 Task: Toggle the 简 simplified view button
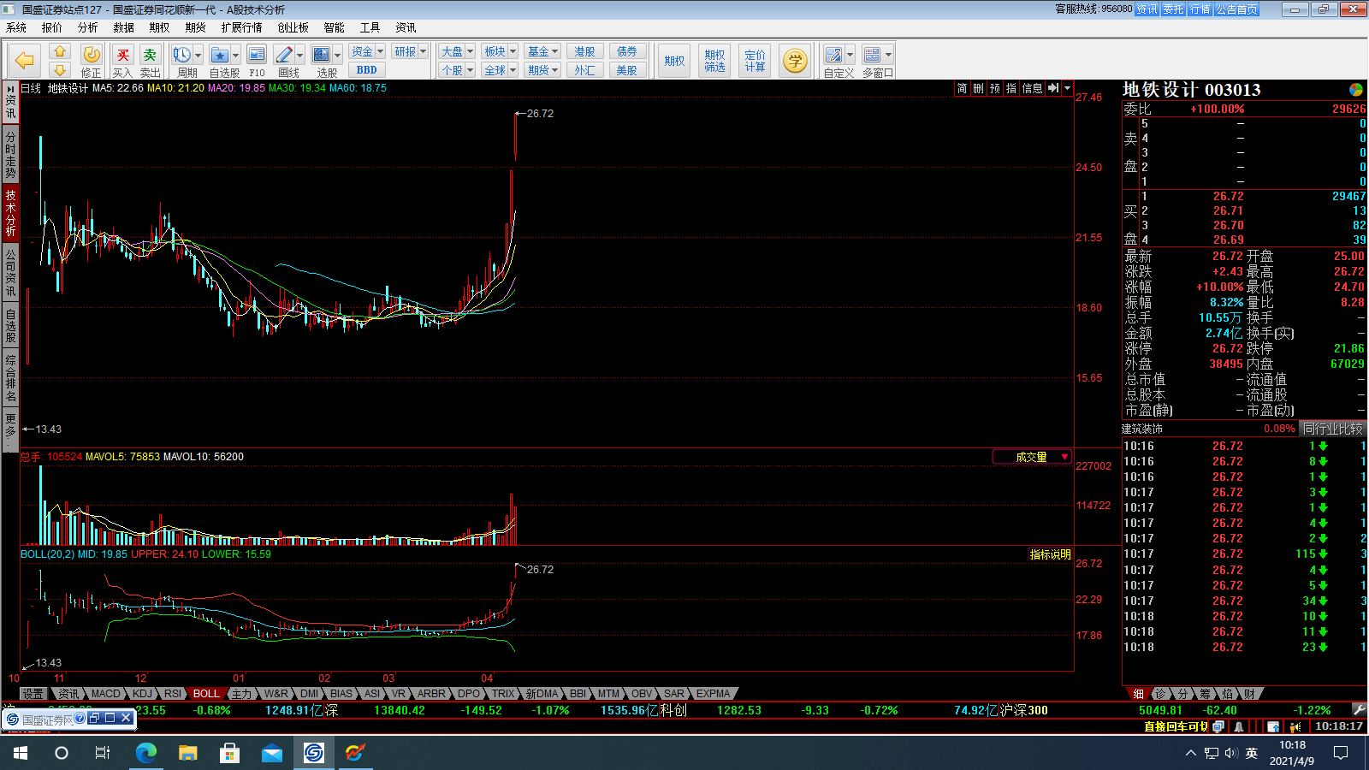[x=962, y=88]
